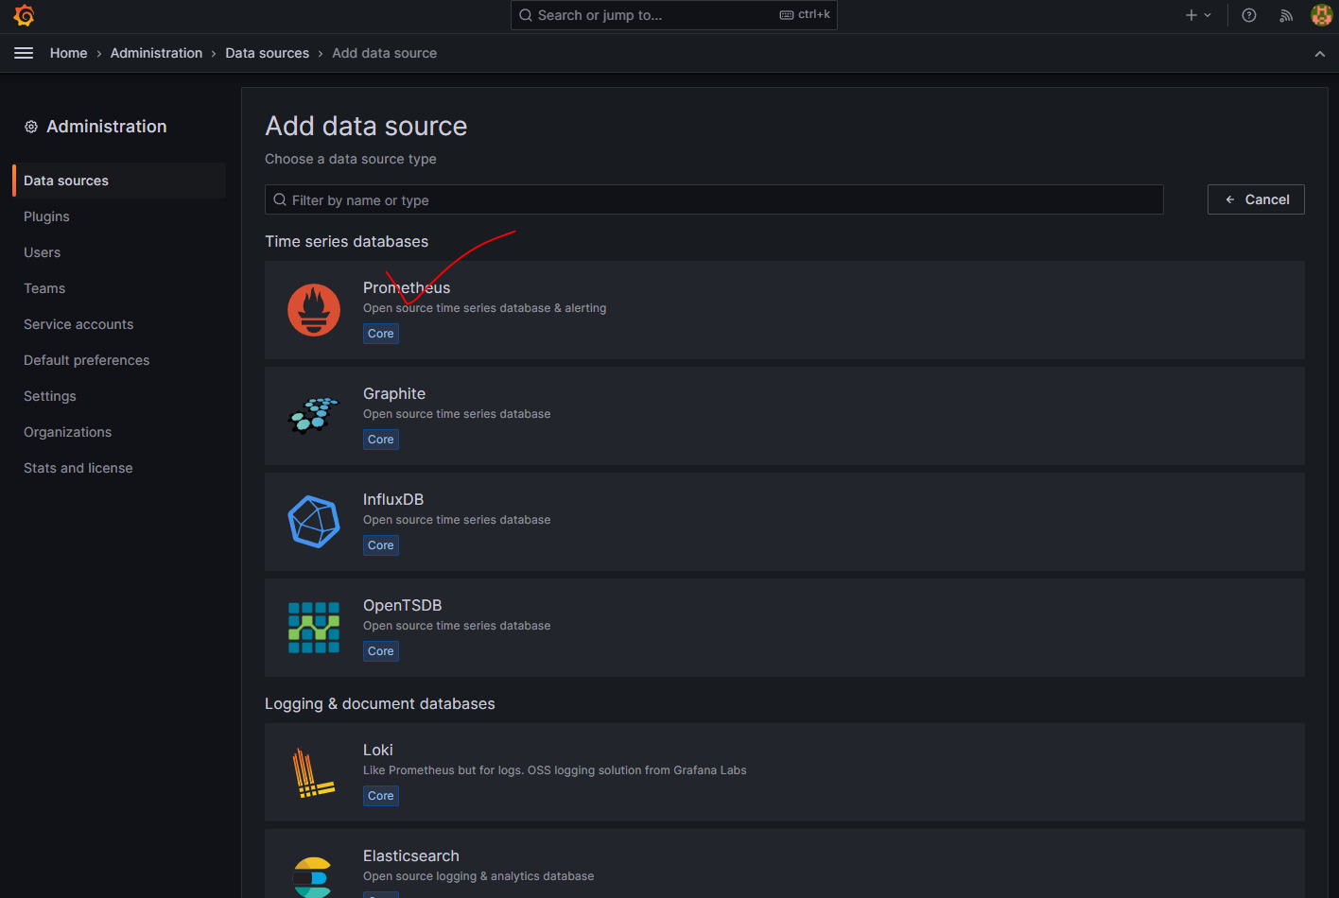Click the OpenTSDB grid logo
The image size is (1339, 898).
(x=314, y=628)
